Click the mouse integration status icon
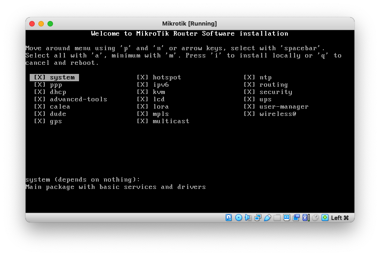The image size is (380, 256). click(x=315, y=218)
